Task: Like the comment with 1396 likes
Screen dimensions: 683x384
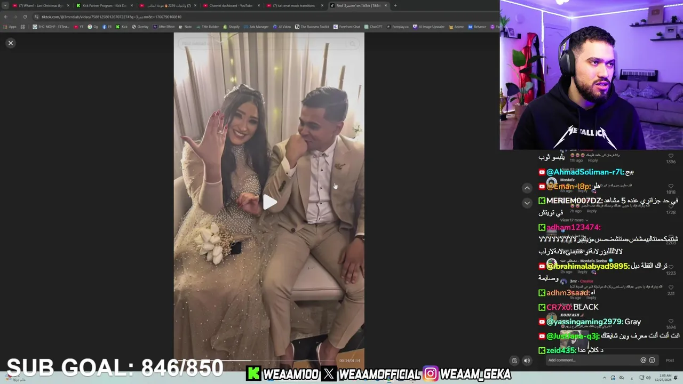Action: point(671,156)
